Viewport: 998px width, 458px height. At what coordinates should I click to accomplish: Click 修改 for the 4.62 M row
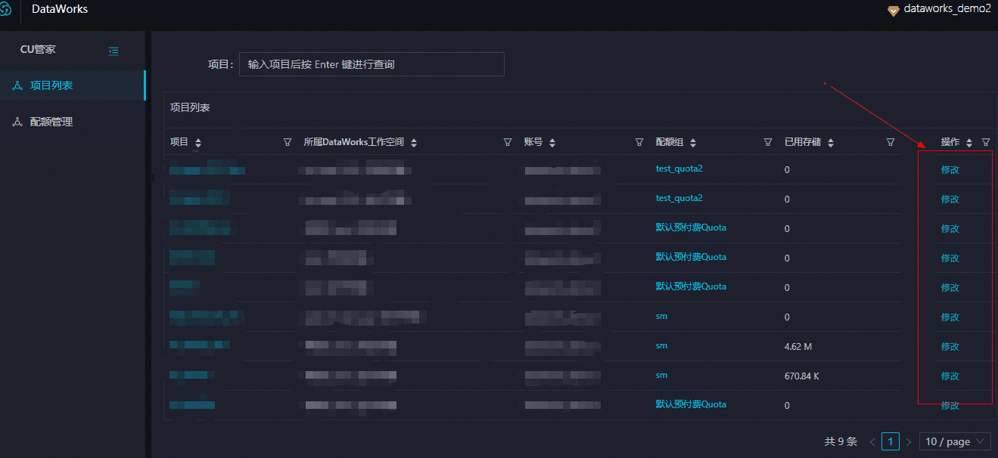tap(950, 346)
